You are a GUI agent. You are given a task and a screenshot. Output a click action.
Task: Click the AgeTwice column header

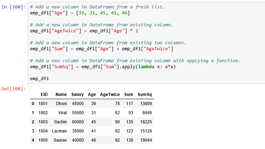point(110,95)
